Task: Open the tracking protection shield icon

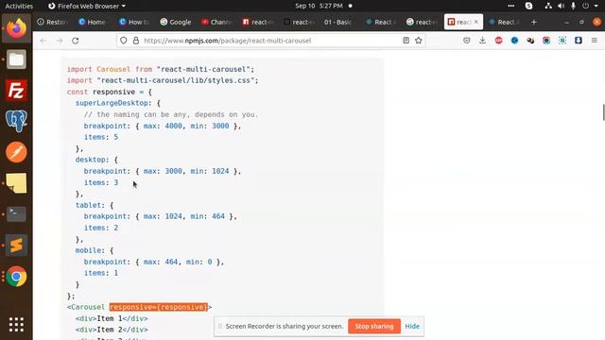Action: pyautogui.click(x=124, y=41)
